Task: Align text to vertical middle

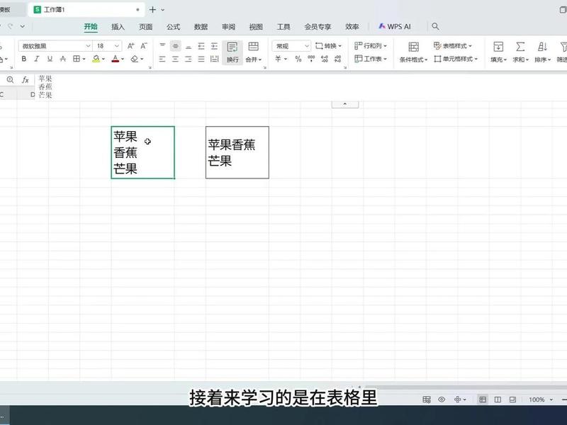Action: 175,46
